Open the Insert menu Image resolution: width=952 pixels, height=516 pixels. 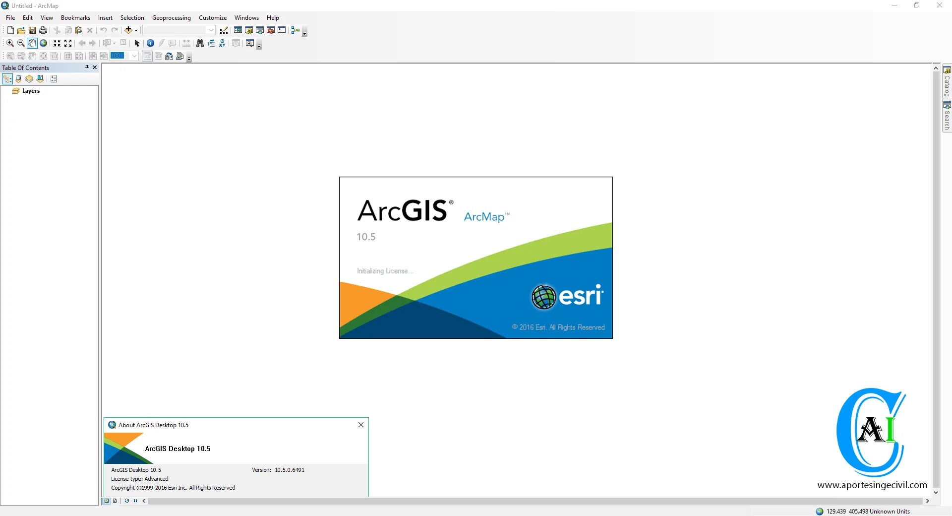pyautogui.click(x=105, y=18)
